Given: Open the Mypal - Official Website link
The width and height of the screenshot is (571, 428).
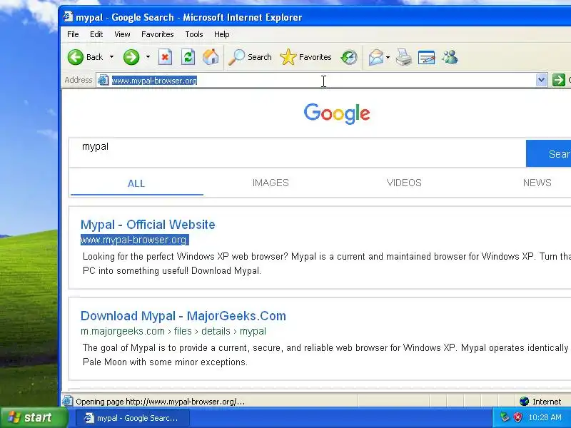Looking at the screenshot, I should point(148,225).
